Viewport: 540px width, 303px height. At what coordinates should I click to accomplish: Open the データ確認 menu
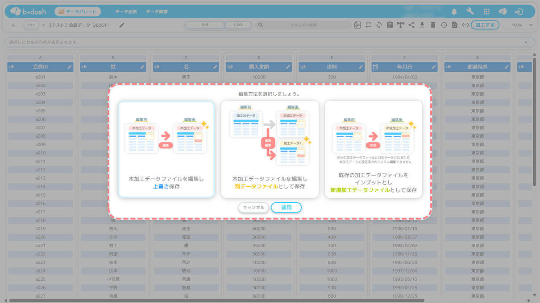157,12
